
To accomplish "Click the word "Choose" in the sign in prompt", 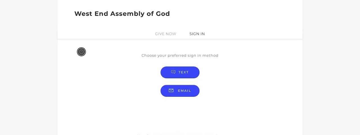I will (x=149, y=55).
